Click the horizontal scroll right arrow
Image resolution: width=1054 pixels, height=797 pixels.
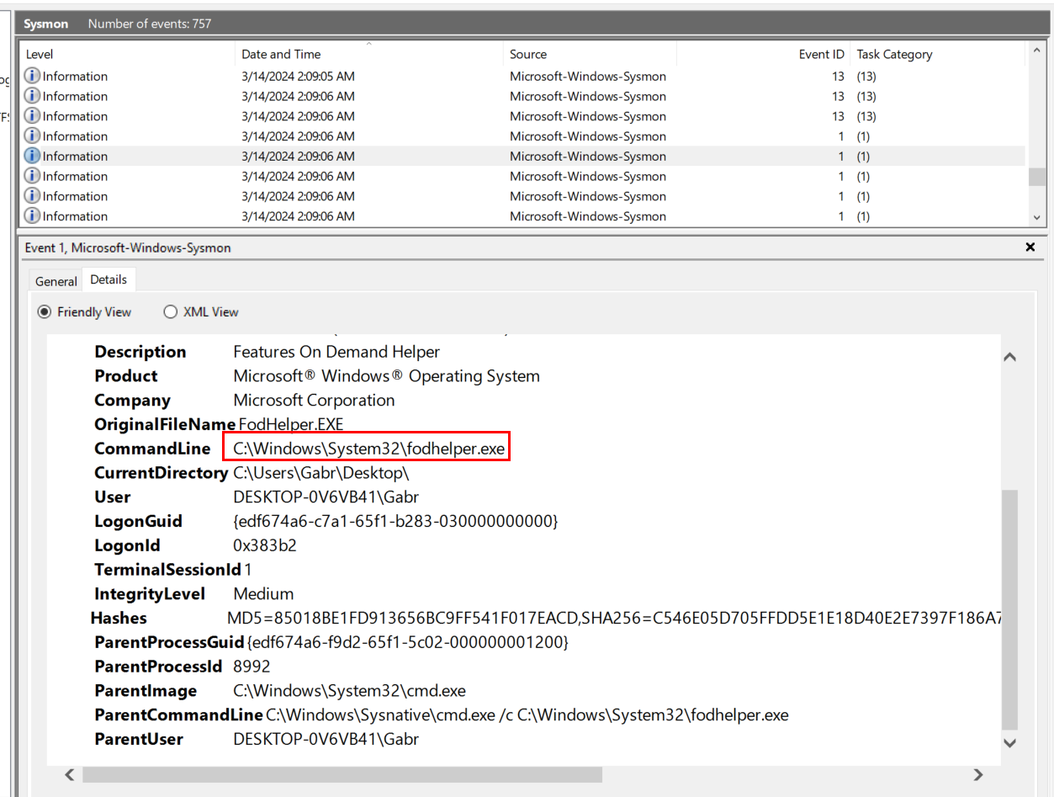(x=978, y=774)
